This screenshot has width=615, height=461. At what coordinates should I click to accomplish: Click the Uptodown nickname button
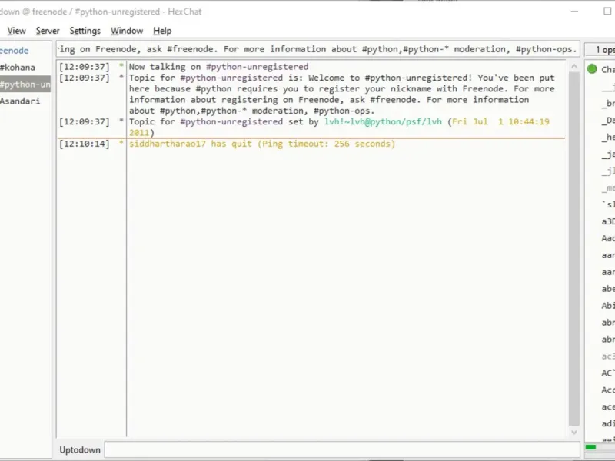tap(80, 449)
